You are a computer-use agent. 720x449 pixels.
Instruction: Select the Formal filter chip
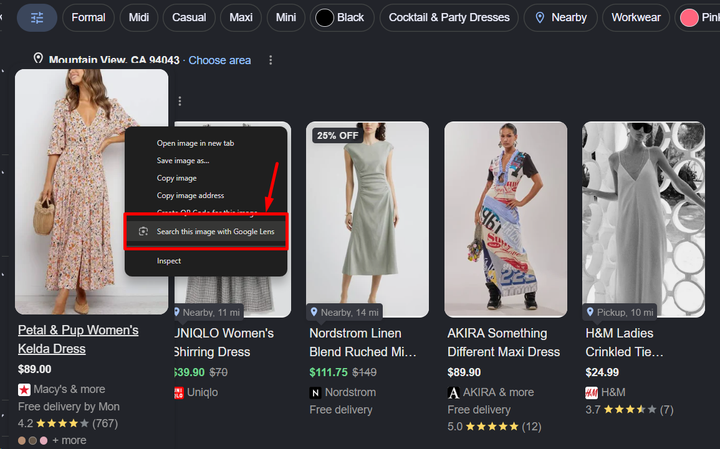(x=88, y=18)
